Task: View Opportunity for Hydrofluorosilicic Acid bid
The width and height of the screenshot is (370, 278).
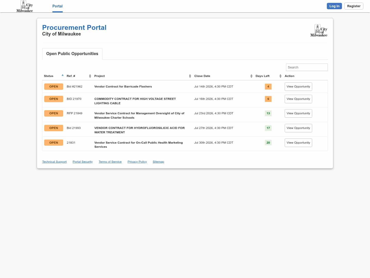Action: [x=298, y=128]
